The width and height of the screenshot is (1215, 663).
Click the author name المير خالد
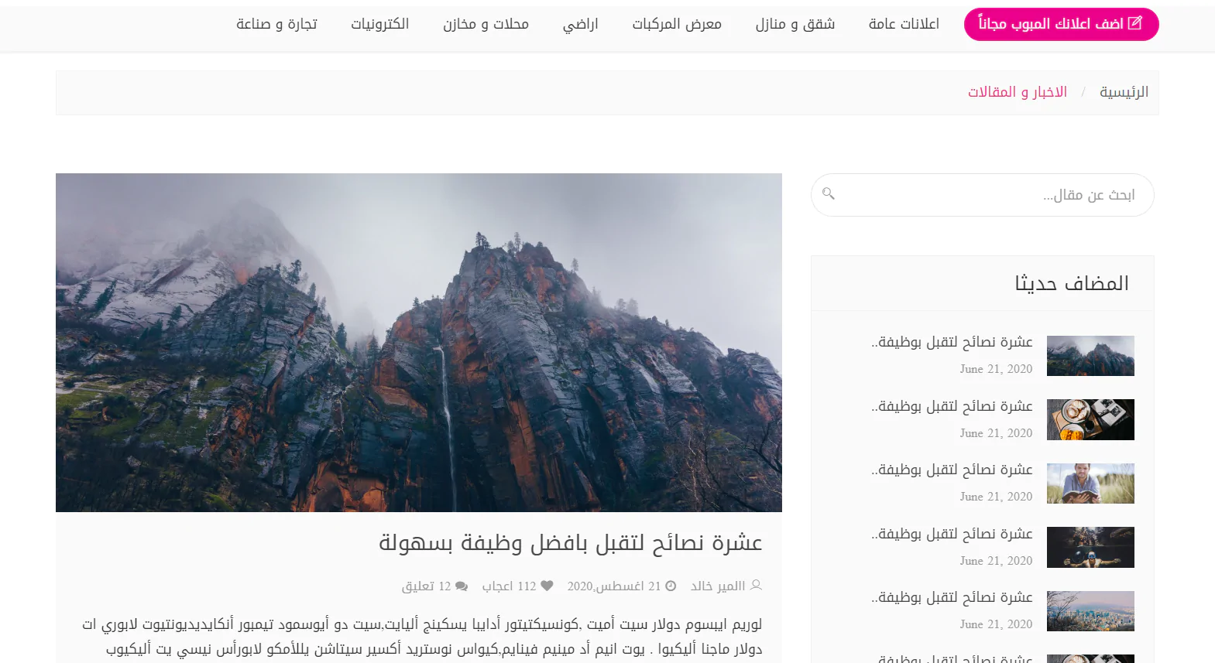click(x=718, y=586)
